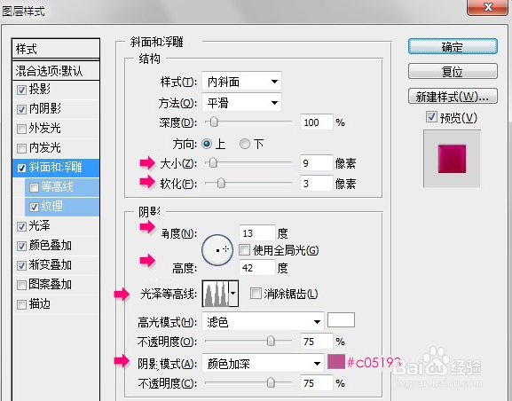Select the 光泽 satin list item
Screen dimensions: 512x401
56,226
